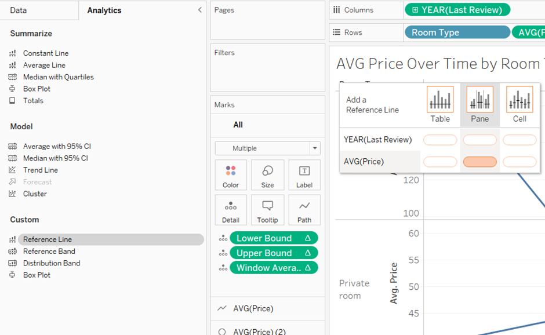Open the Path marks card
The width and height of the screenshot is (545, 335).
tap(304, 210)
